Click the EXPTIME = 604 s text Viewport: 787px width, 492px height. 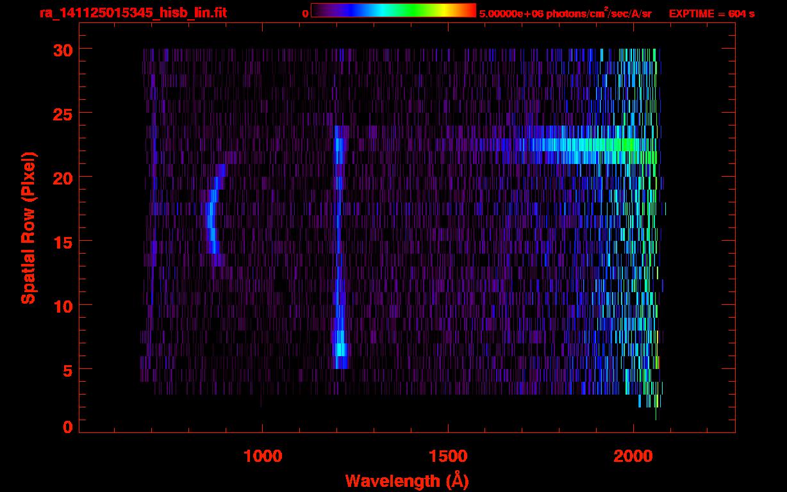coord(711,13)
